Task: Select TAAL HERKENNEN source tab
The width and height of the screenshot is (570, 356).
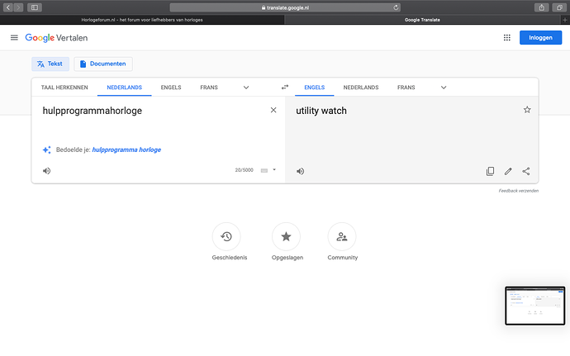Action: pos(64,88)
